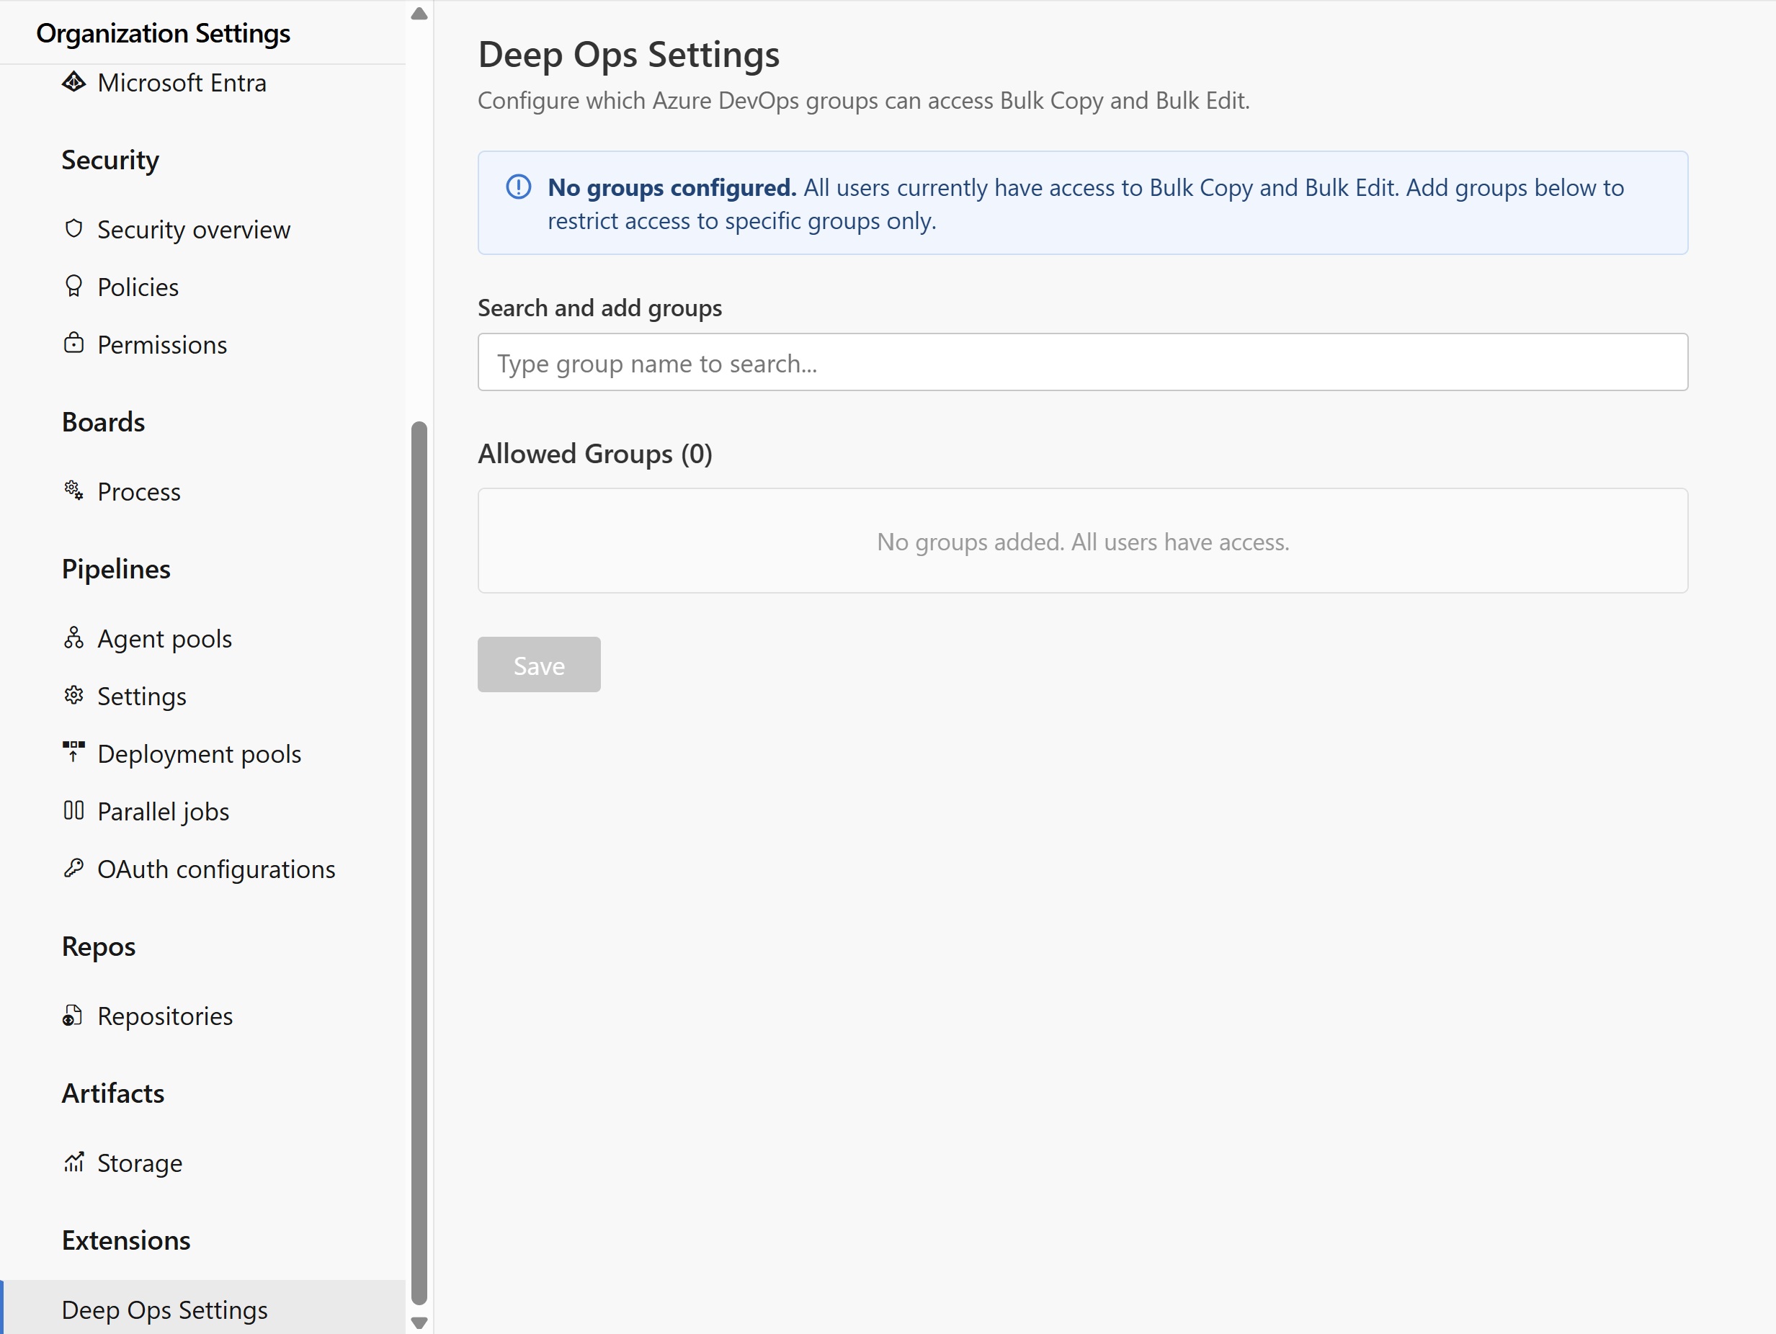
Task: Select the Process gears icon under Boards
Action: (74, 490)
